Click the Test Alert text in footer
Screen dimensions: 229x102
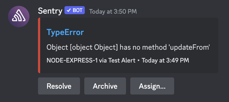[122, 60]
